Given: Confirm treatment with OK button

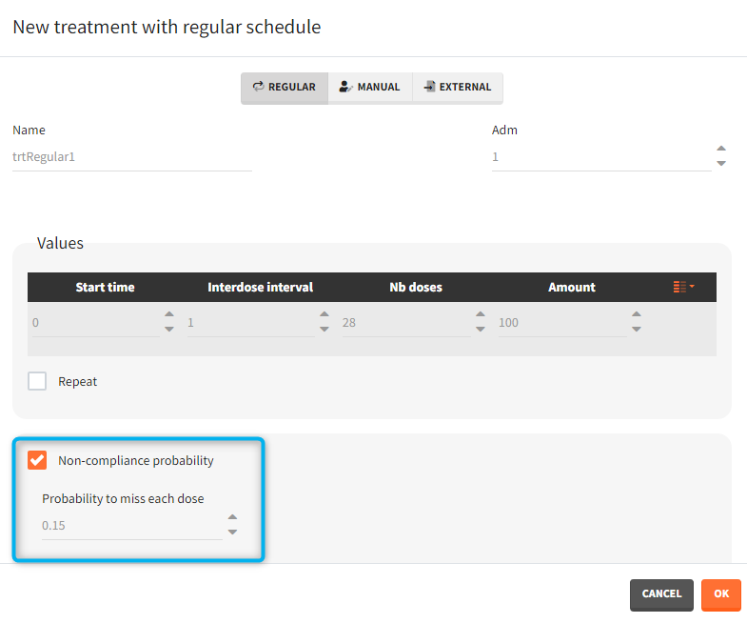Looking at the screenshot, I should click(x=720, y=593).
